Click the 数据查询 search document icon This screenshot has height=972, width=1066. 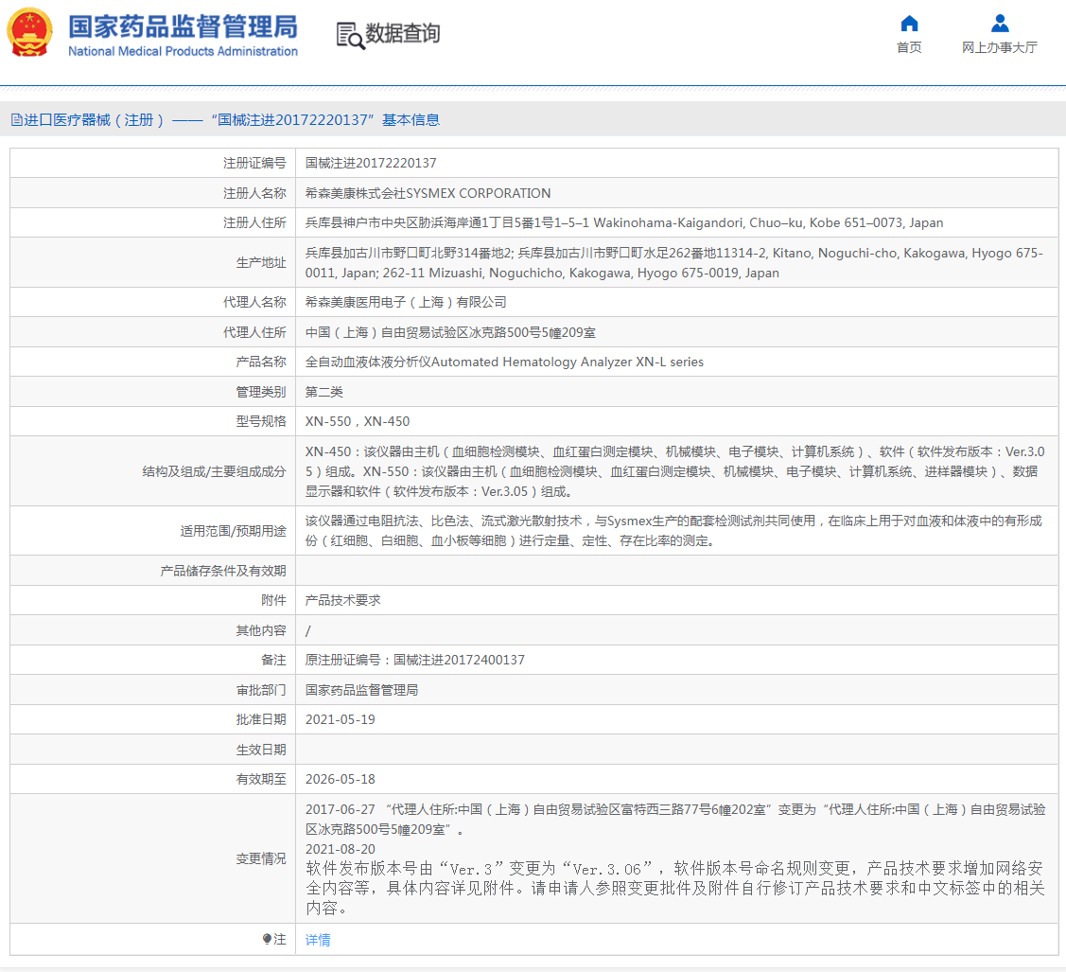pos(350,35)
